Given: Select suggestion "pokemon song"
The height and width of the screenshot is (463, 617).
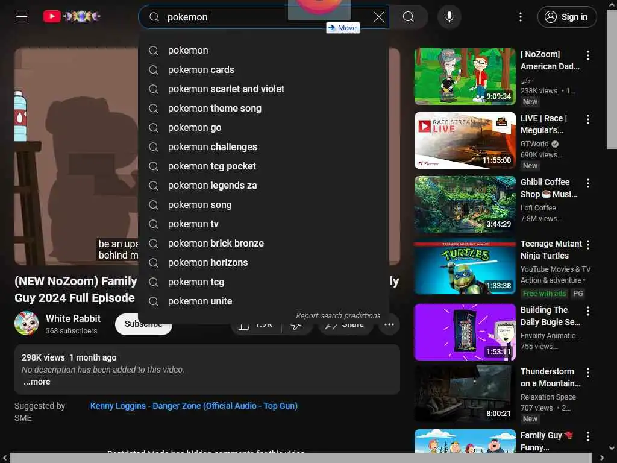Looking at the screenshot, I should coord(263,205).
